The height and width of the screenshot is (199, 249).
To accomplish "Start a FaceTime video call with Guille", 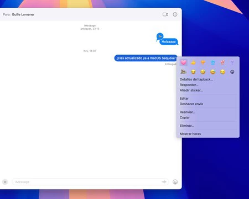I will click(165, 14).
